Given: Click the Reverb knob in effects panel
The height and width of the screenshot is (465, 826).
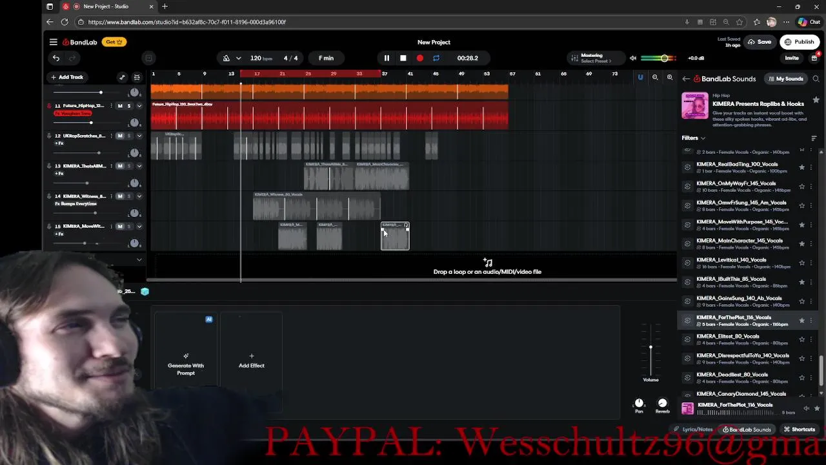Looking at the screenshot, I should click(x=662, y=403).
